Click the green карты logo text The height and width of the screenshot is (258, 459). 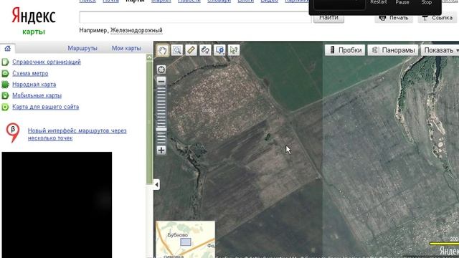click(x=34, y=32)
